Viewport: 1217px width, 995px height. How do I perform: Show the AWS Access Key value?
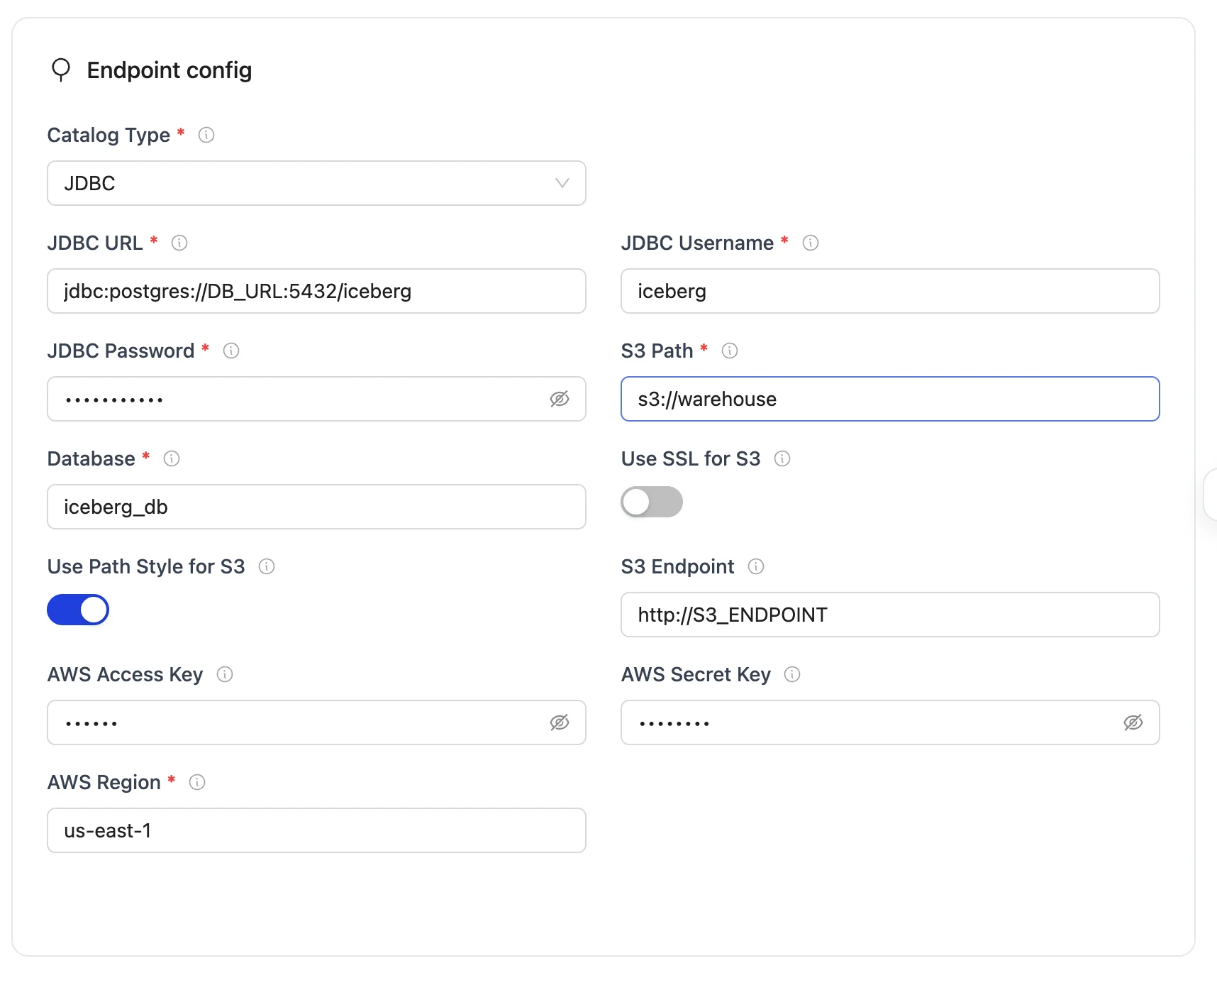click(560, 722)
